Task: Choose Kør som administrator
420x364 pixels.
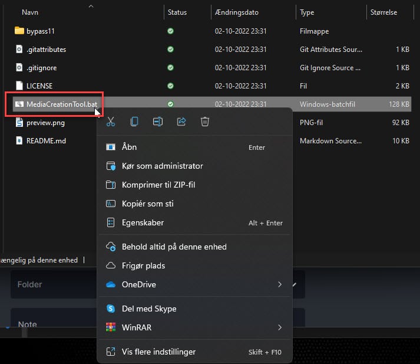Action: [x=194, y=166]
